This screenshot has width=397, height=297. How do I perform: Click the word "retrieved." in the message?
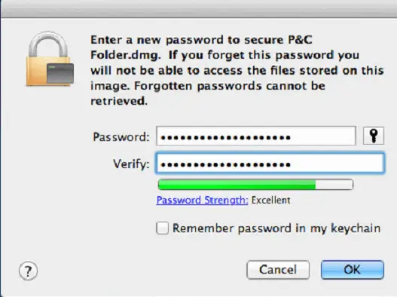tap(119, 101)
